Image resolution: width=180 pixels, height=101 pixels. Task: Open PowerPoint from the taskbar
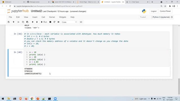point(38,98)
